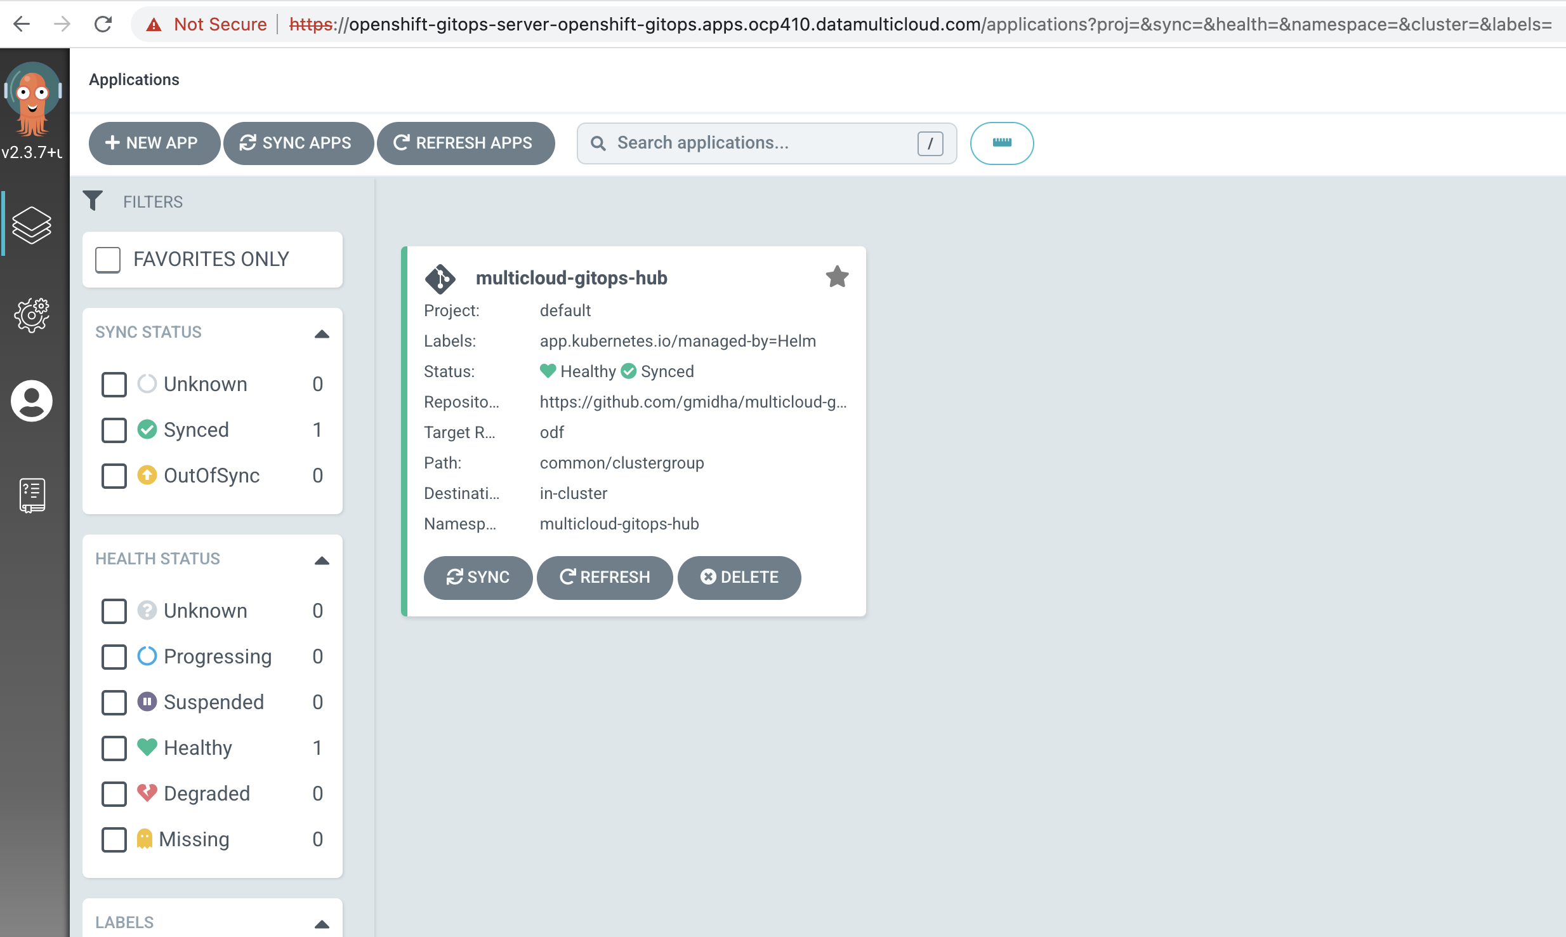Image resolution: width=1566 pixels, height=937 pixels.
Task: Click the search magnifier icon
Action: [x=598, y=143]
